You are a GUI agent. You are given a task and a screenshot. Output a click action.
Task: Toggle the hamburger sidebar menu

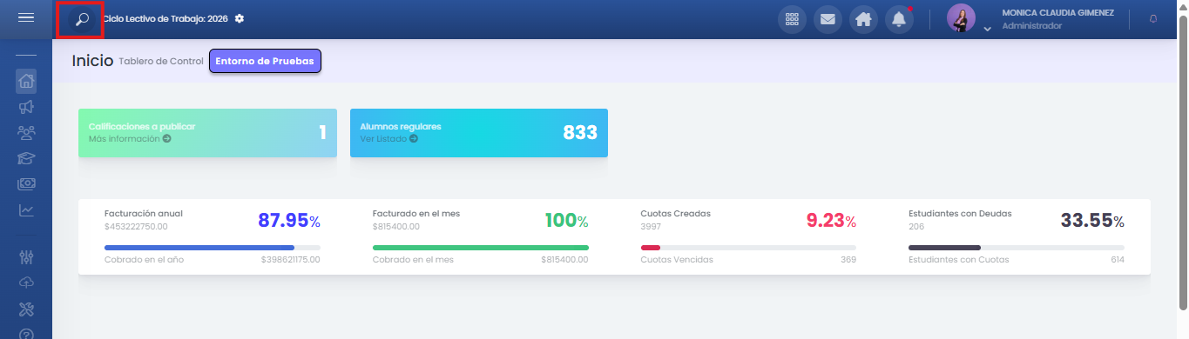click(x=26, y=18)
